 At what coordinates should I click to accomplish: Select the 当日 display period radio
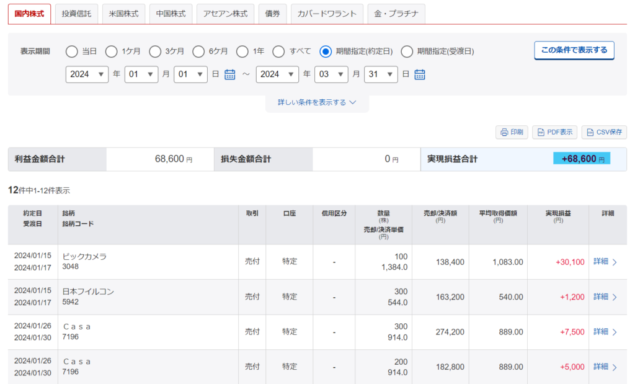coord(72,51)
